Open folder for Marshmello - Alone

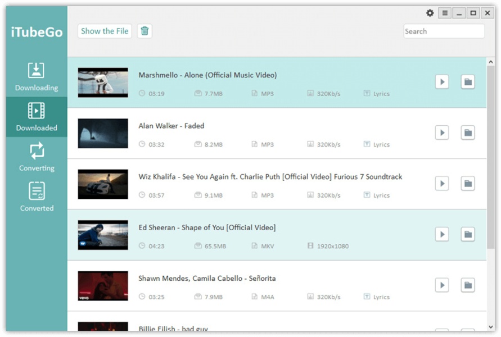click(x=468, y=82)
